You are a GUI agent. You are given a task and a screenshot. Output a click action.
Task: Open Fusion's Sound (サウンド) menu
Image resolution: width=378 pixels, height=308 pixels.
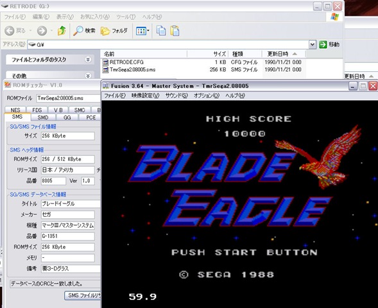[176, 96]
